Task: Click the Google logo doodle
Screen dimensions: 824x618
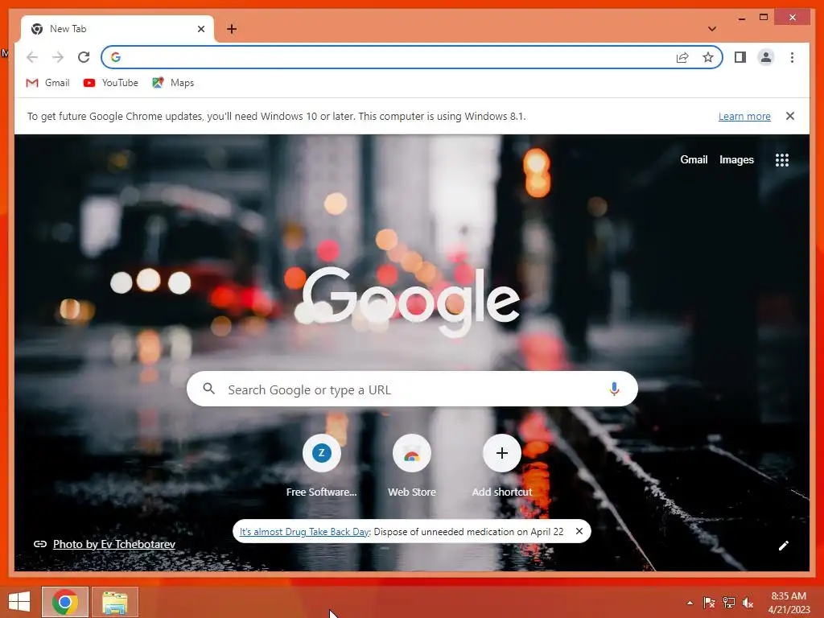Action: coord(411,302)
